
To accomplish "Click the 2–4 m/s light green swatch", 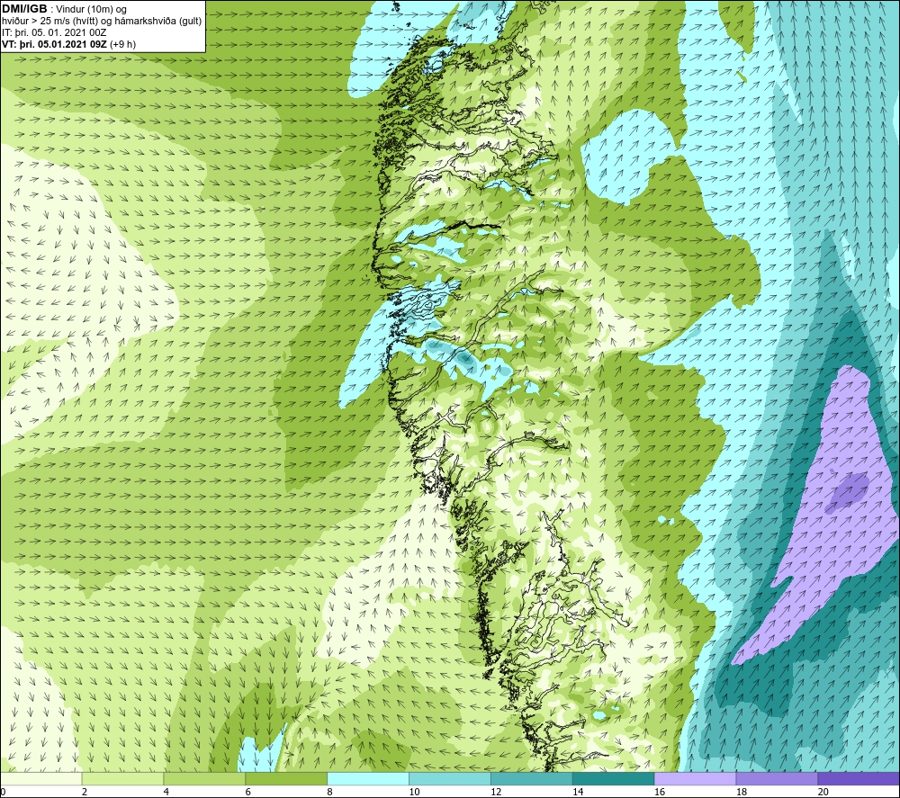I will (122, 778).
